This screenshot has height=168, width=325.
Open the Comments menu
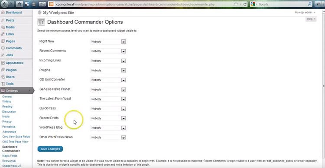coord(14,48)
